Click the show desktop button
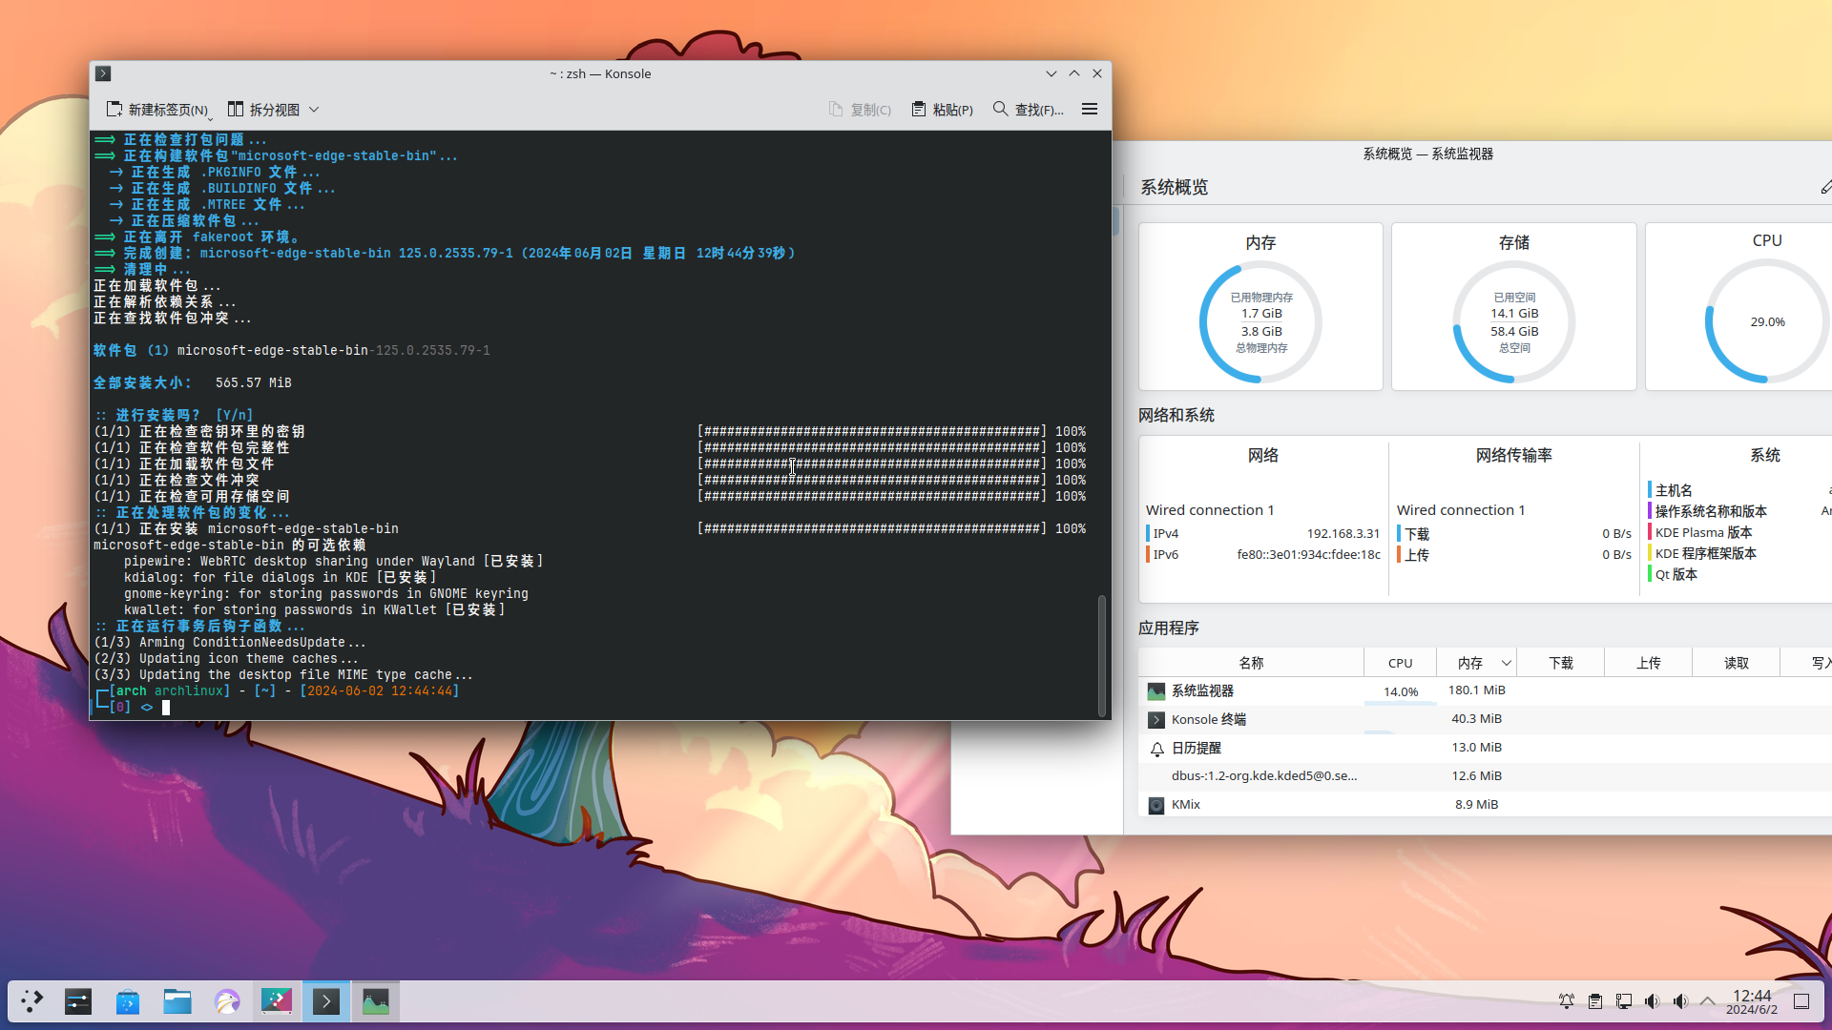 coord(1801,1001)
